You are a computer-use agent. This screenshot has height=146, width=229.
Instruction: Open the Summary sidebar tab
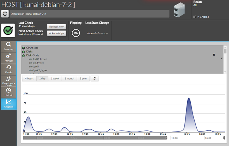(x=9, y=46)
